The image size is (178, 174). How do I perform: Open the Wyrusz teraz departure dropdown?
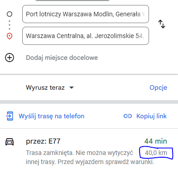tap(50, 87)
